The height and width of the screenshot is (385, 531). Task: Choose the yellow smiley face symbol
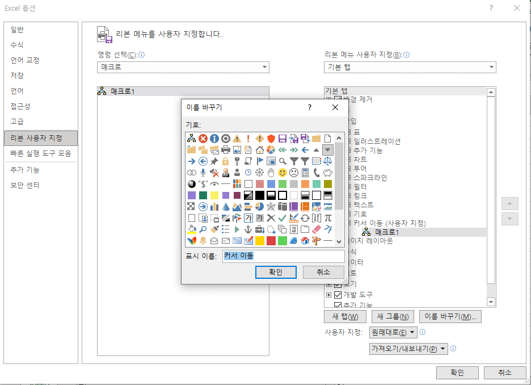283,173
